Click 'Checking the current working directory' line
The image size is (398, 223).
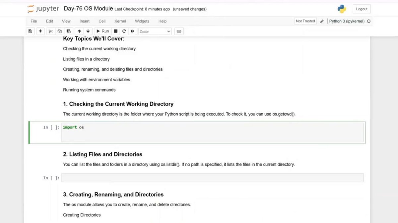pos(99,49)
